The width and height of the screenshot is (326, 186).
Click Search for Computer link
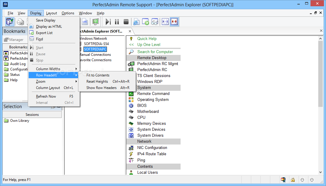coord(155,52)
